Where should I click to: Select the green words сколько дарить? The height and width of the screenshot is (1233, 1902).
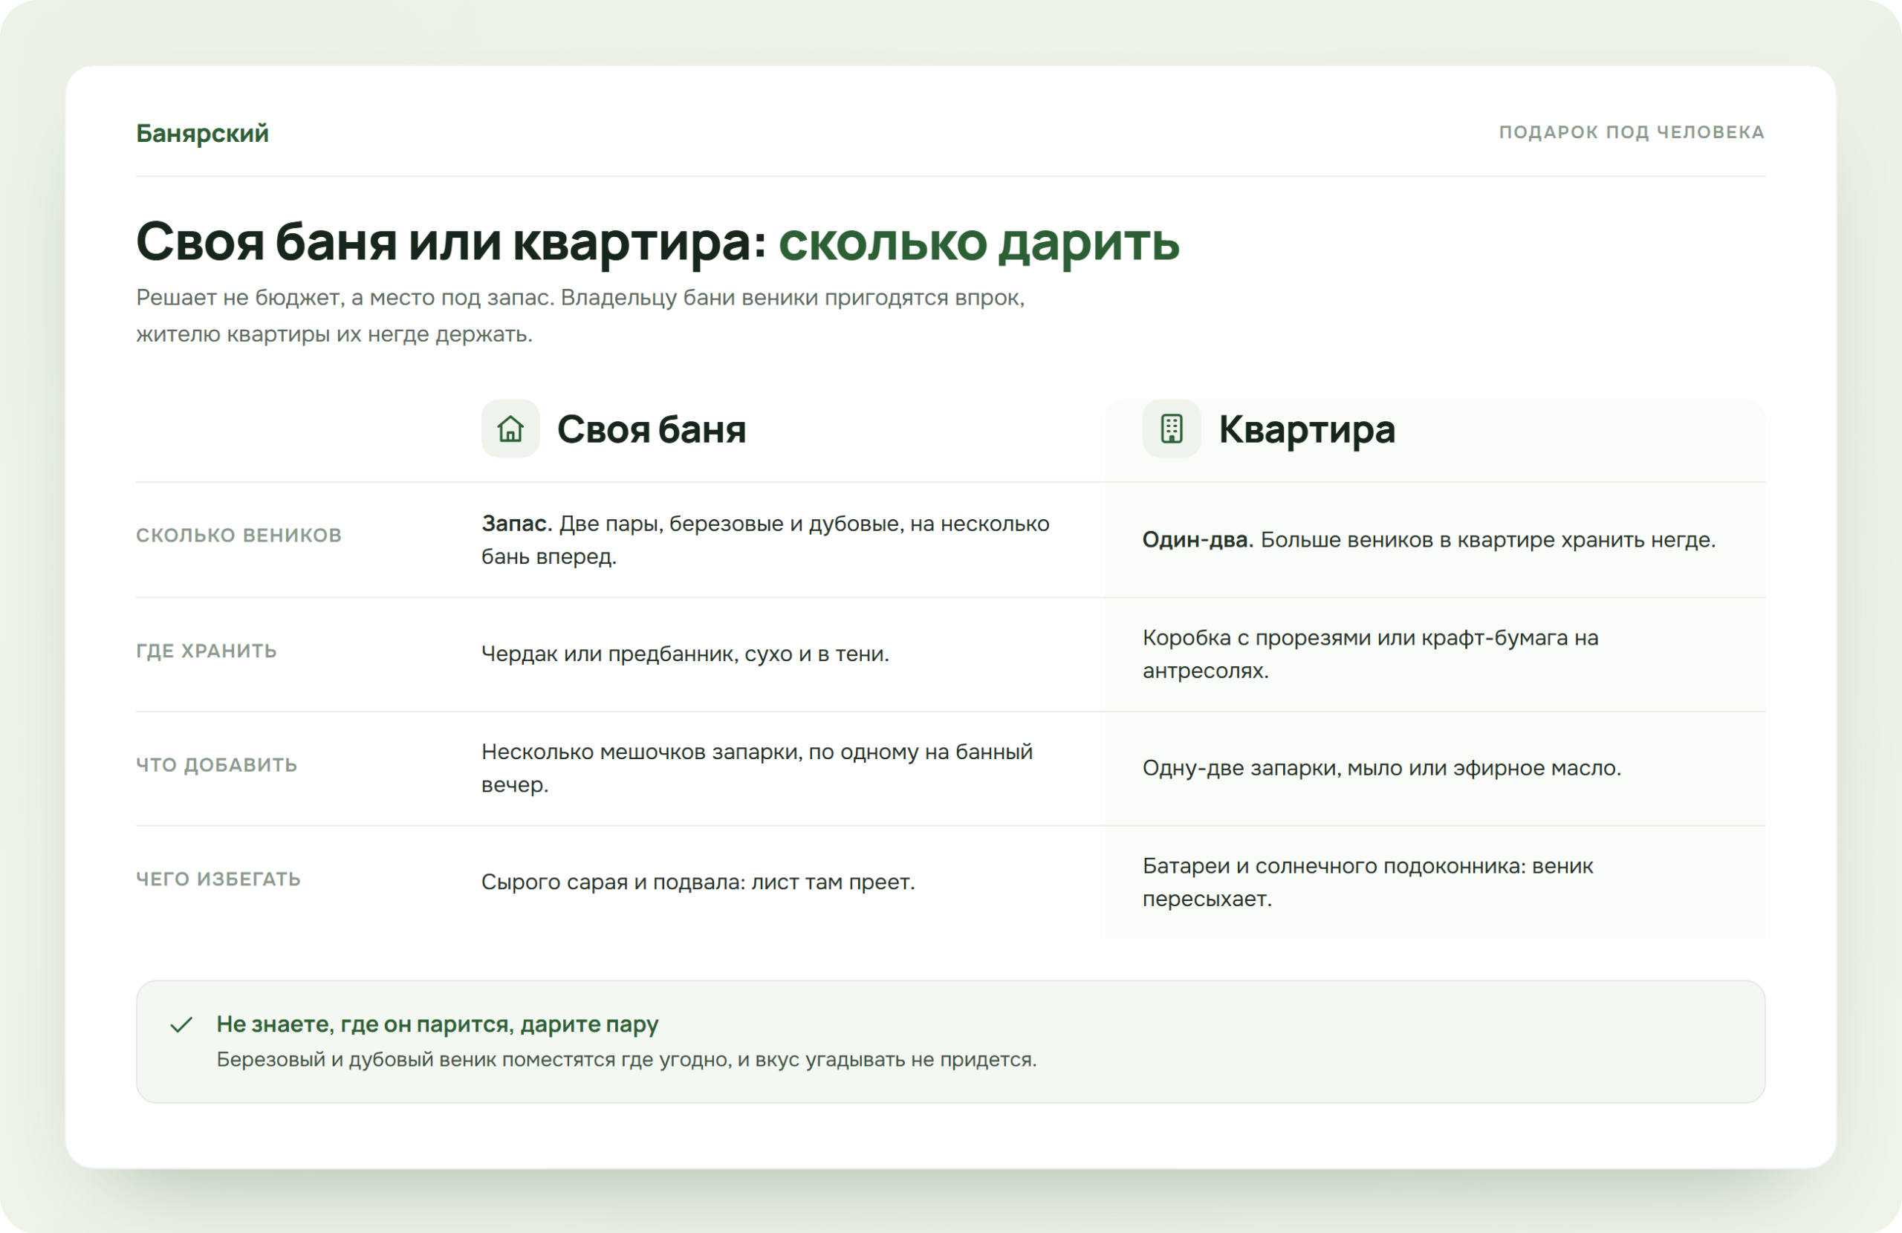click(979, 241)
